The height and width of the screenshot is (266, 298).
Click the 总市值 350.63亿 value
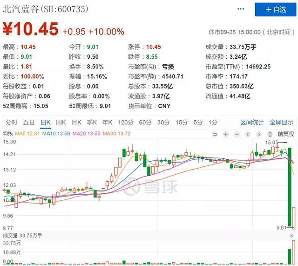click(x=241, y=86)
